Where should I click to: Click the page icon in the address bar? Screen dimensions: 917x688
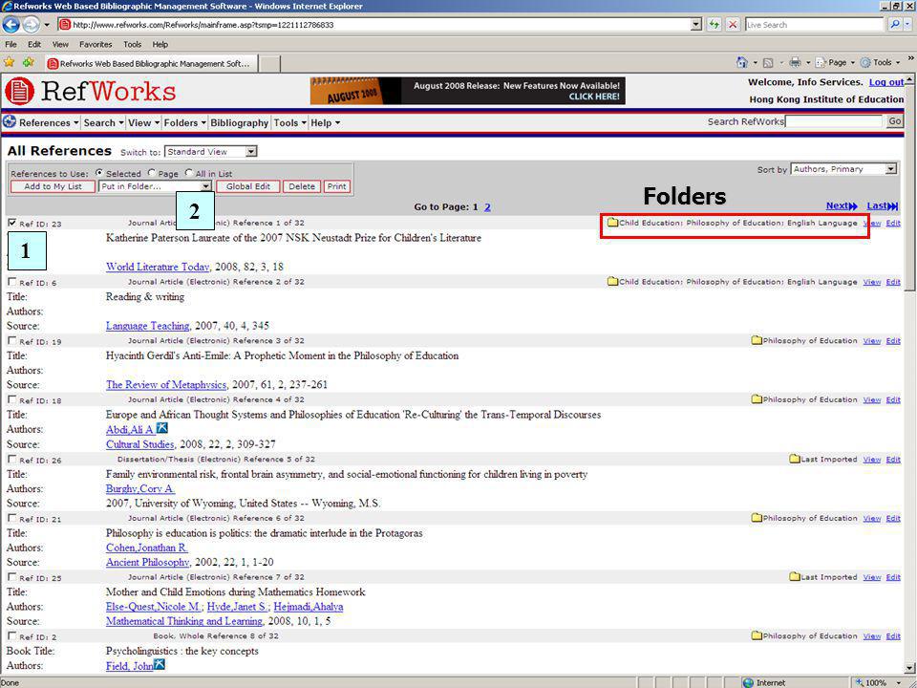pyautogui.click(x=65, y=25)
